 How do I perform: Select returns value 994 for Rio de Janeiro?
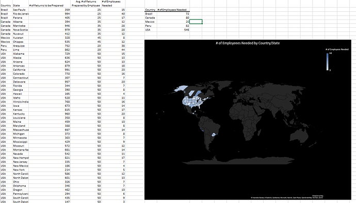pyautogui.click(x=67, y=14)
